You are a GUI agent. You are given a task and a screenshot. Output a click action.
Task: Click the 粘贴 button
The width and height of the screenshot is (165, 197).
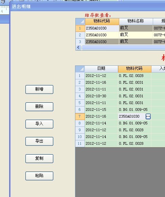pos(39,176)
